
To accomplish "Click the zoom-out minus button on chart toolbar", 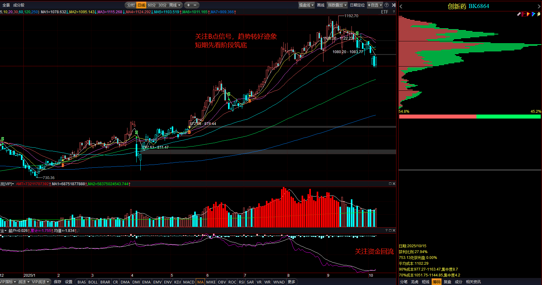I will point(195,5).
